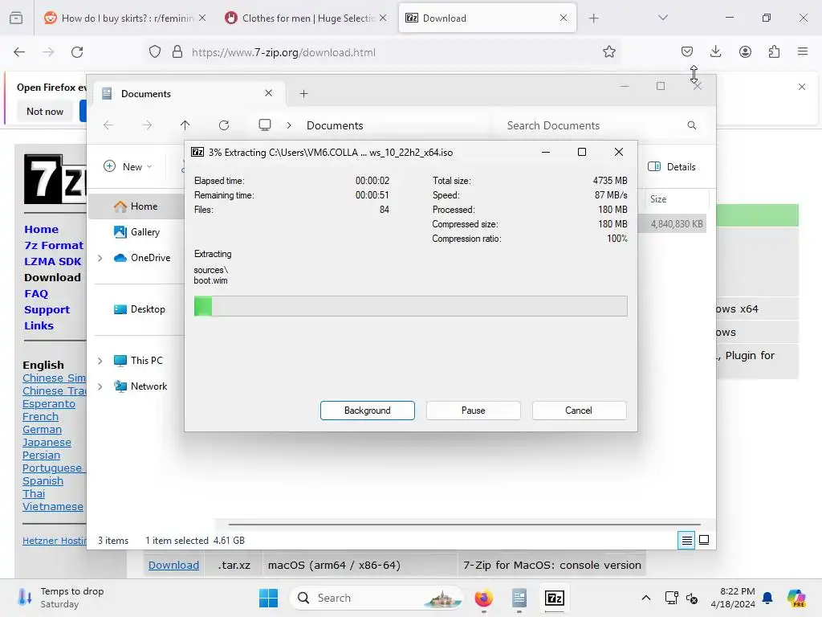This screenshot has height=617, width=822.
Task: Close the Documents tab in Explorer
Action: [268, 93]
